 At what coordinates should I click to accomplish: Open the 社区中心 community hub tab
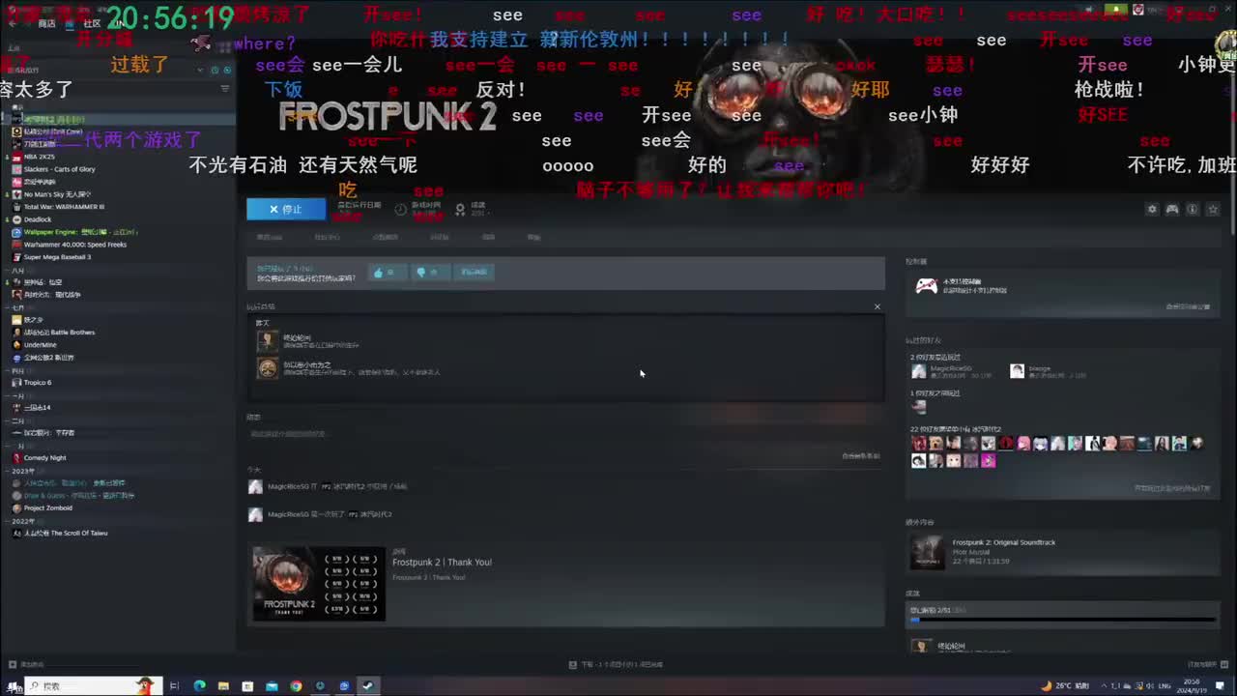click(x=328, y=237)
